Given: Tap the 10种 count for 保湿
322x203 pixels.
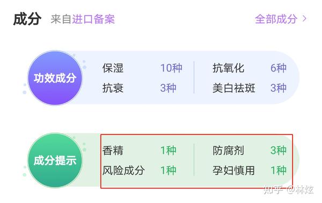Looking at the screenshot, I should click(x=171, y=68).
